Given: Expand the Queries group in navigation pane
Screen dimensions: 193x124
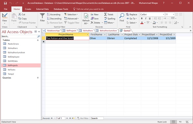Looking at the screenshot, I should tap(38, 78).
